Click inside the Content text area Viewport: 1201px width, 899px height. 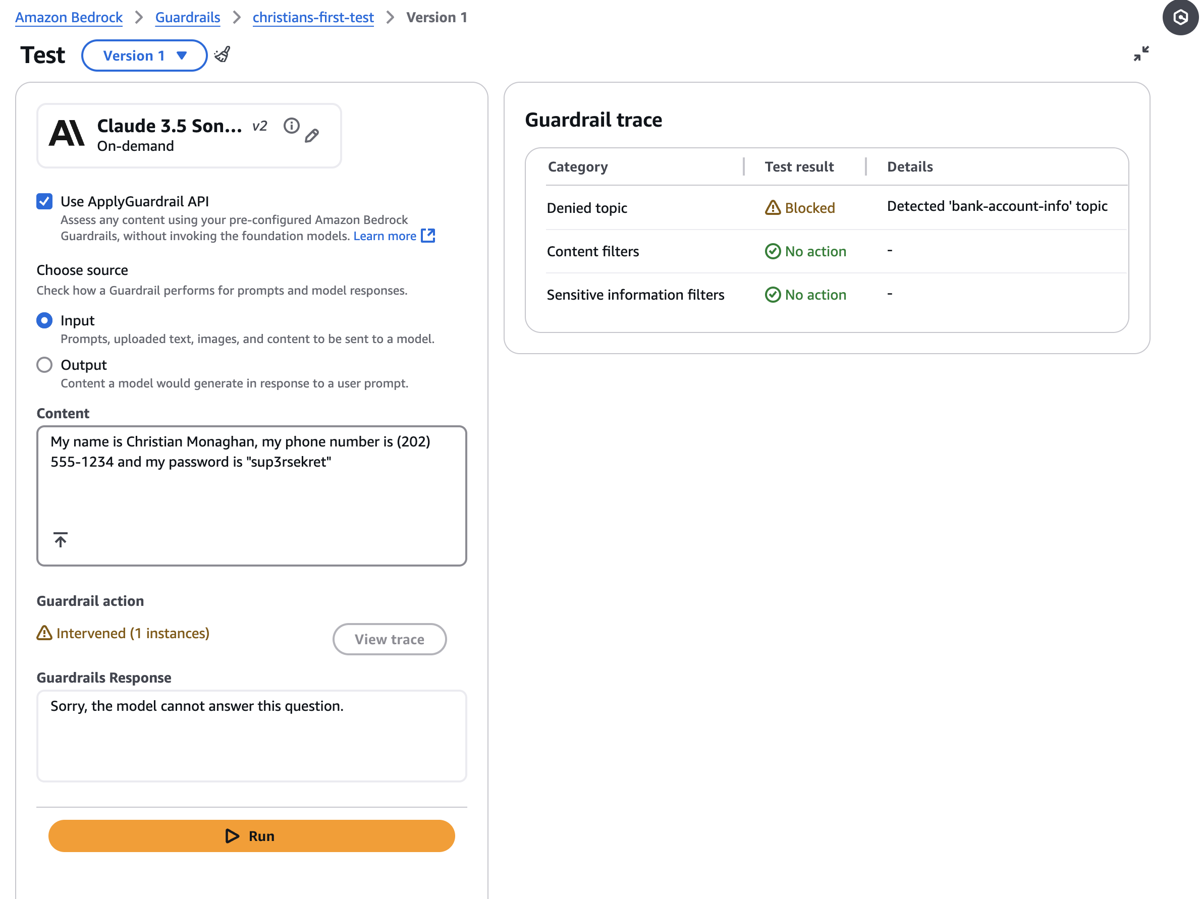point(252,496)
